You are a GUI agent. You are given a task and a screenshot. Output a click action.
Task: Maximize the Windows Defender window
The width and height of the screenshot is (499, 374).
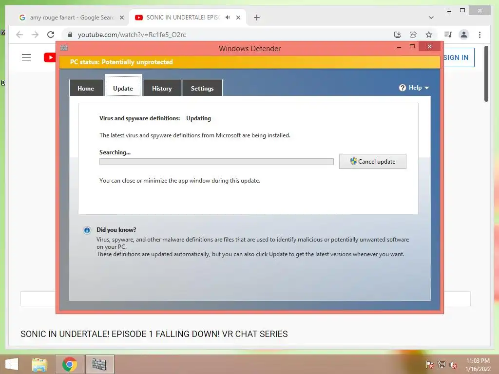point(412,47)
